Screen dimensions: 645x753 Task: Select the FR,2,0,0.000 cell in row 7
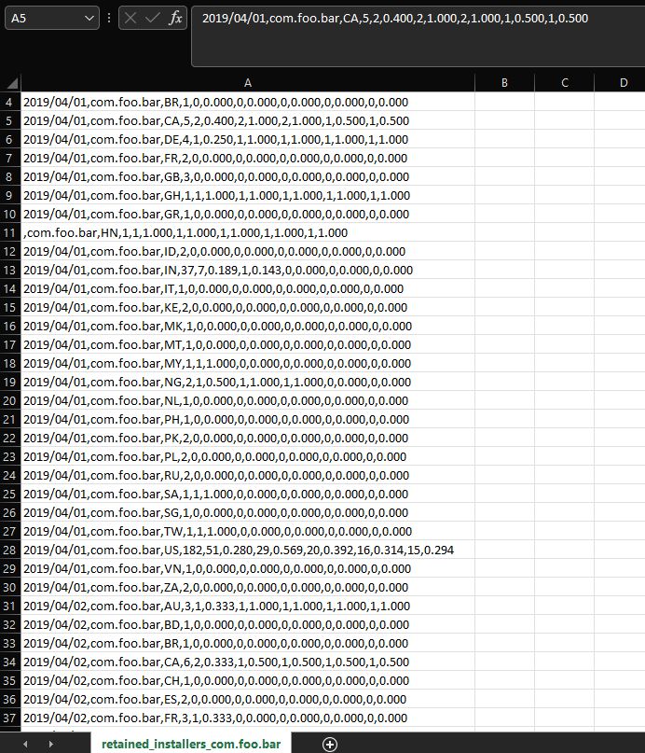tap(248, 158)
